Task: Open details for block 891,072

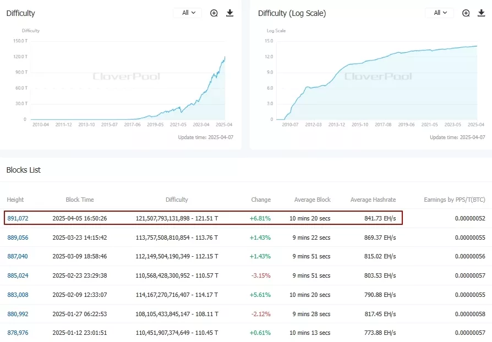Action: [x=18, y=218]
